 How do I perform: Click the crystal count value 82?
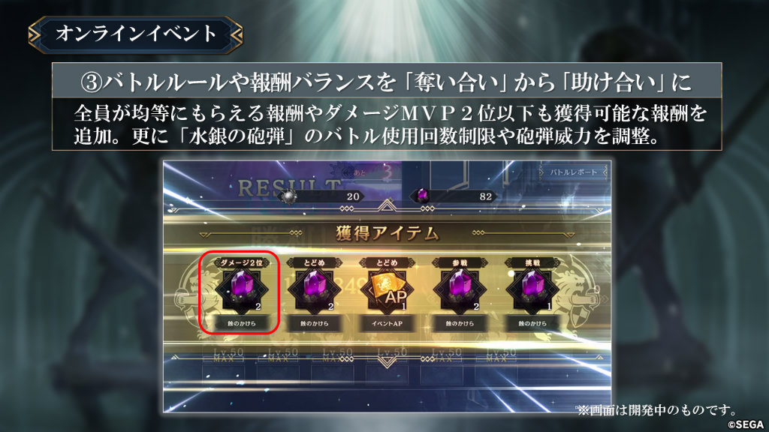[486, 196]
